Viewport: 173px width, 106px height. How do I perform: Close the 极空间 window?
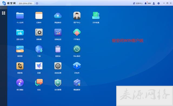coord(171,3)
